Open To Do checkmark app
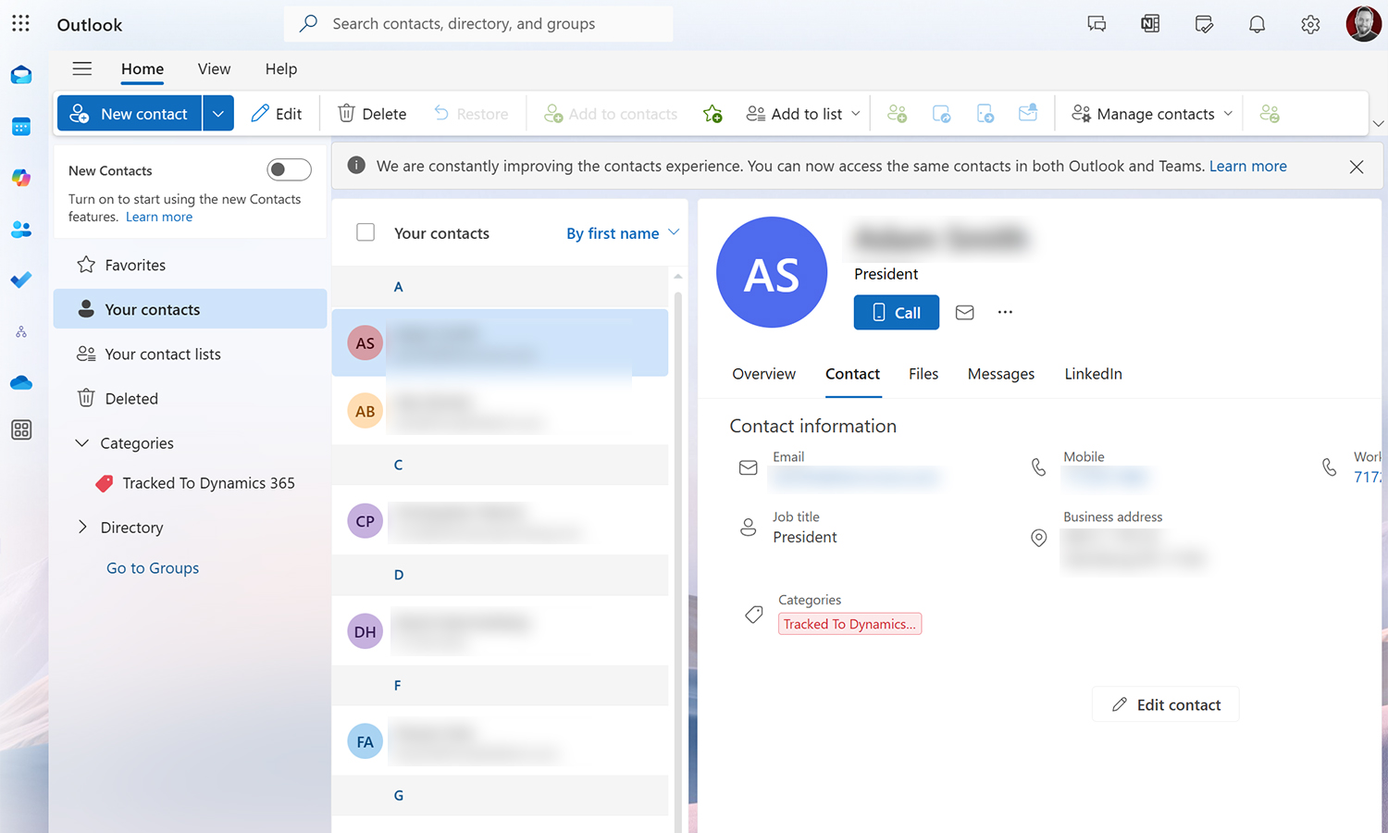The image size is (1388, 833). [21, 280]
